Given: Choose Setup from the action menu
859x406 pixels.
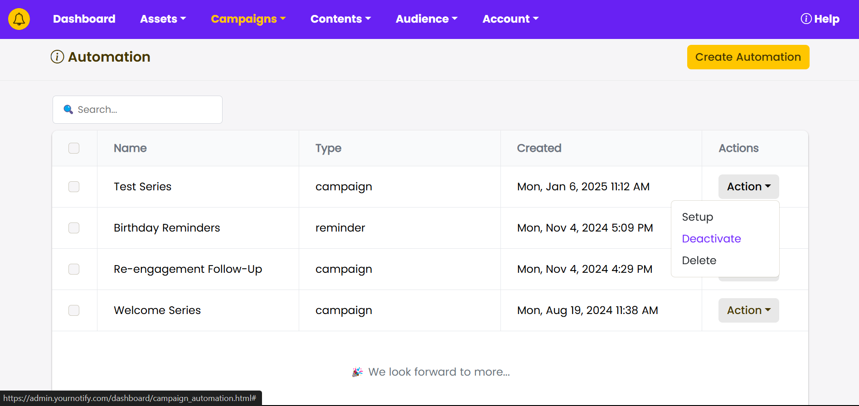Looking at the screenshot, I should tap(697, 217).
